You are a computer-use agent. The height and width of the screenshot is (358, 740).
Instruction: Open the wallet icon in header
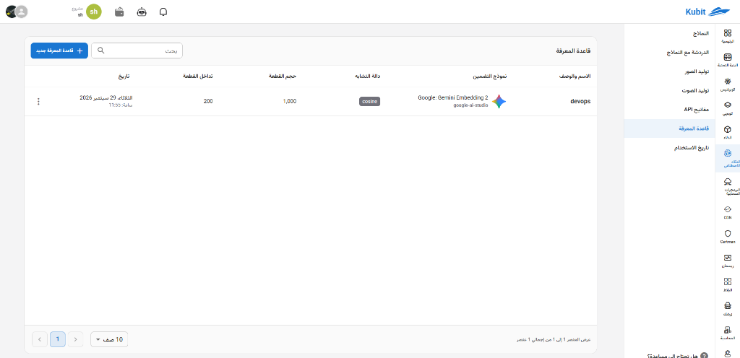coord(119,12)
